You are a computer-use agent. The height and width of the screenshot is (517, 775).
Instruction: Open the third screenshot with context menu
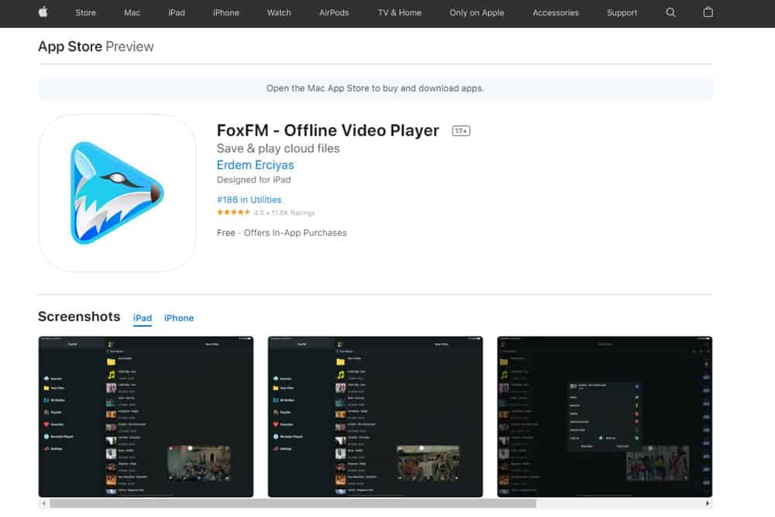(604, 416)
